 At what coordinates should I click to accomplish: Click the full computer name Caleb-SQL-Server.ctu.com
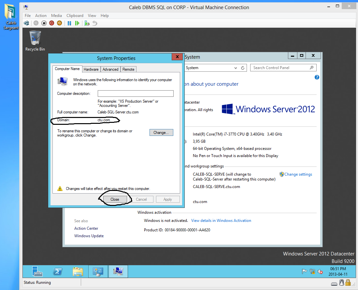[118, 112]
